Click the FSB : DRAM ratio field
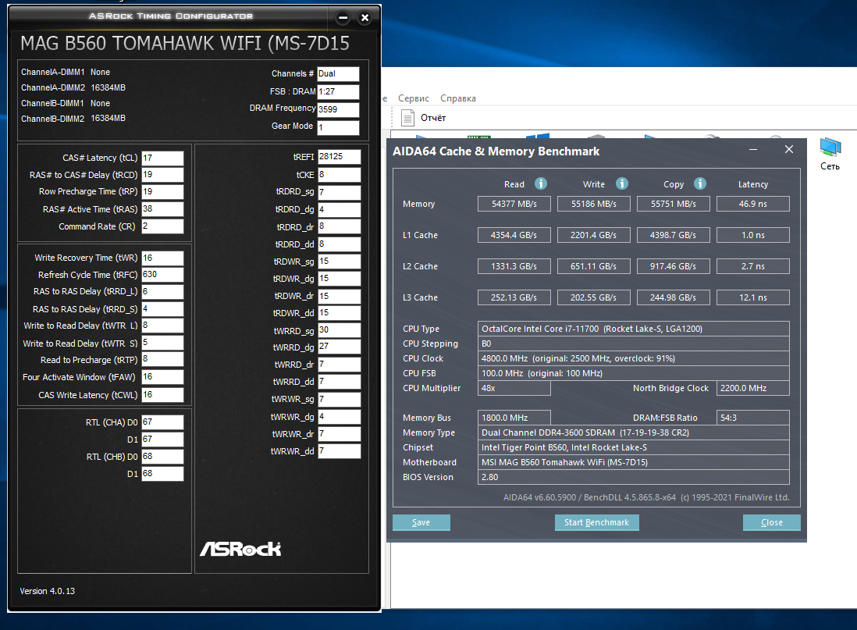 [338, 92]
